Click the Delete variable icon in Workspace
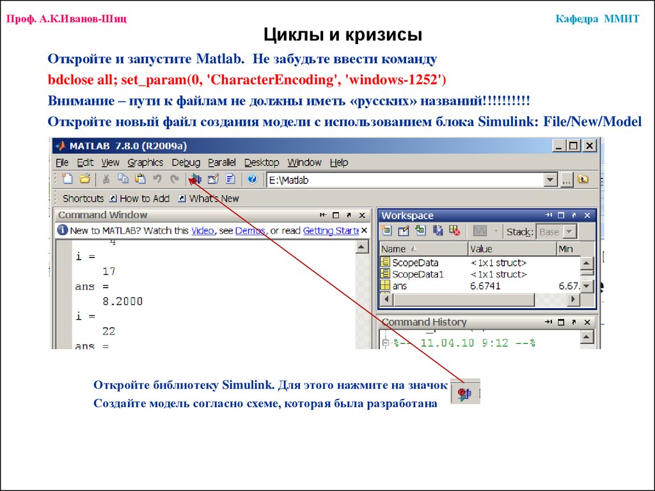The width and height of the screenshot is (655, 491). [x=455, y=230]
